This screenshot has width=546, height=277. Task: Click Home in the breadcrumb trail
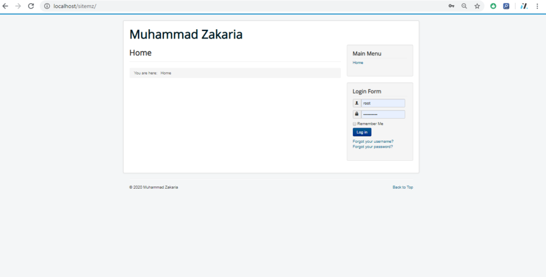tap(166, 73)
